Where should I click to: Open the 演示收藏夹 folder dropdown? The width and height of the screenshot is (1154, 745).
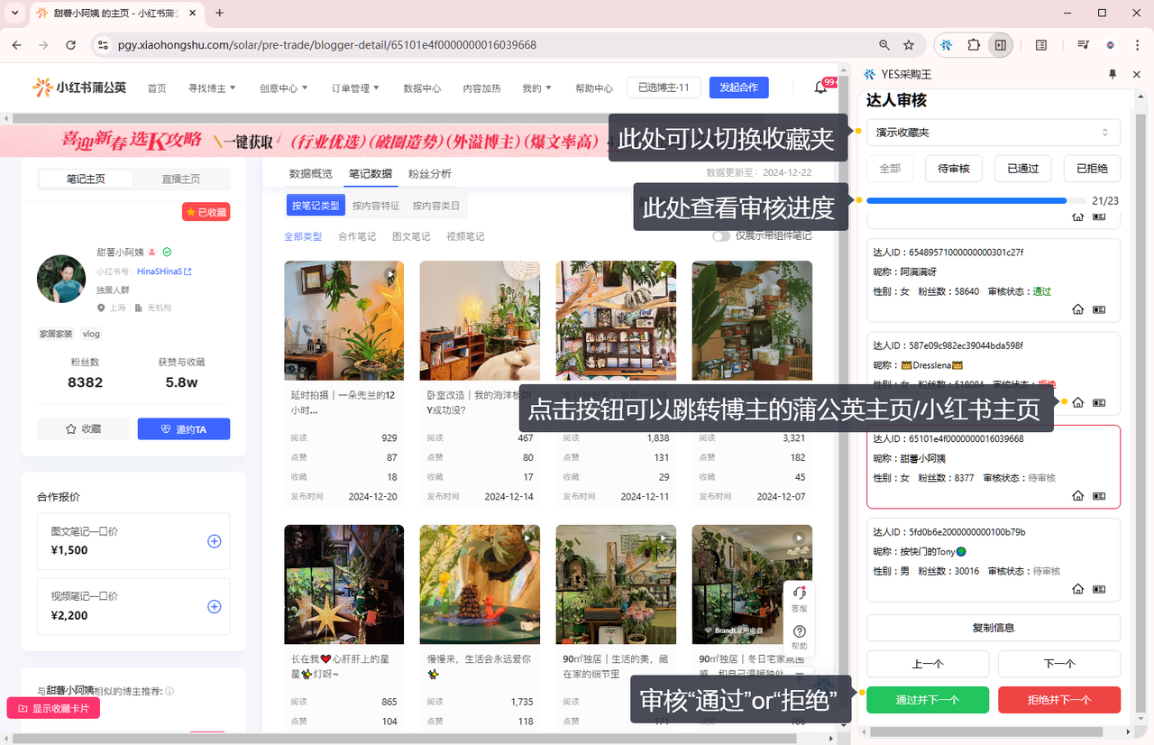click(993, 133)
